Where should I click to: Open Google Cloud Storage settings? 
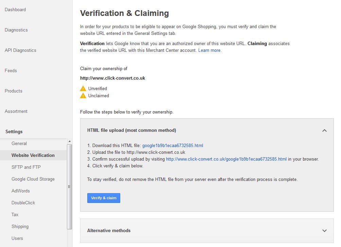tap(33, 179)
